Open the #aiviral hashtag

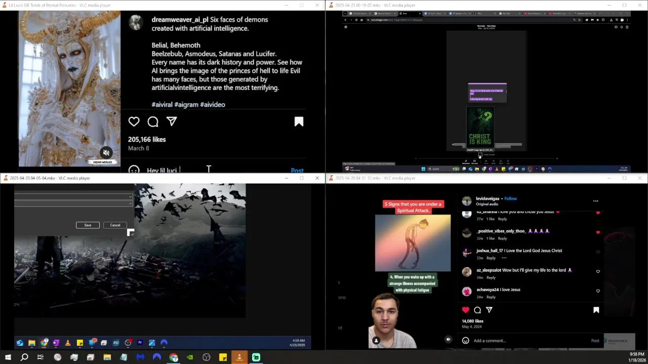click(161, 105)
